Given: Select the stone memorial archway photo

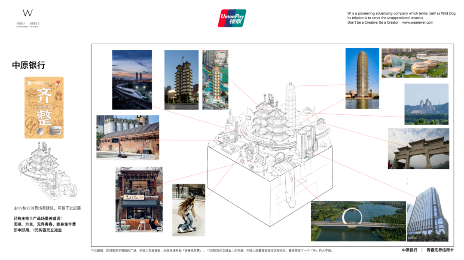Looking at the screenshot, I should 418,149.
